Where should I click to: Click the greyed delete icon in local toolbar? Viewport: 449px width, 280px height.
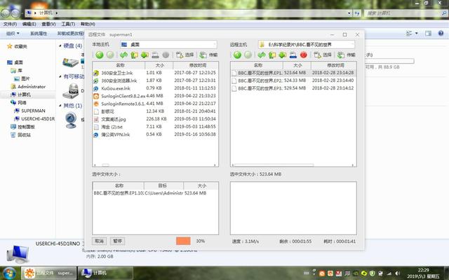[x=166, y=55]
